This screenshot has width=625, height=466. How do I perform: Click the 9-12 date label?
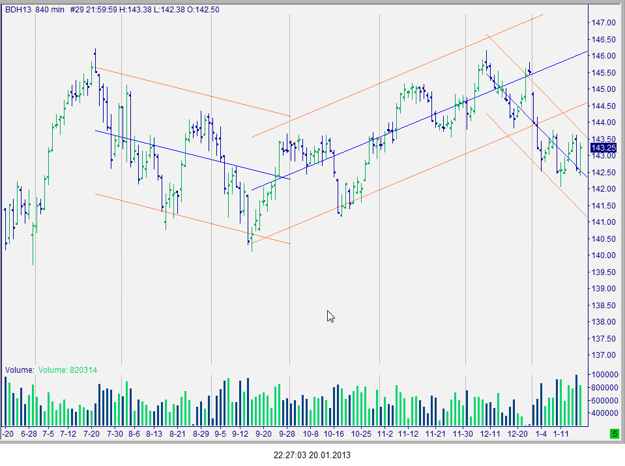(240, 433)
